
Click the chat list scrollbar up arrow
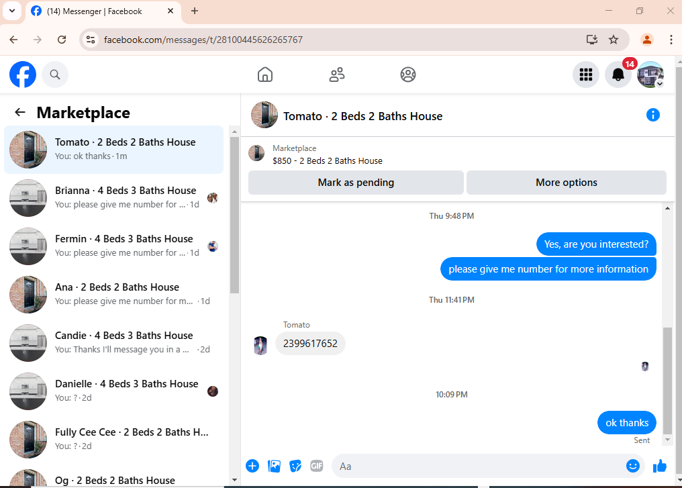pos(234,132)
